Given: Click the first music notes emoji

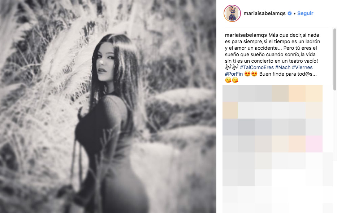Looking at the screenshot, I should point(228,67).
